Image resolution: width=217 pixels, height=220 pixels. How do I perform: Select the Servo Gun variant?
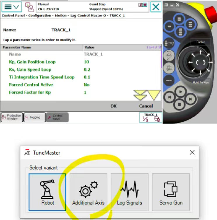[171, 192]
